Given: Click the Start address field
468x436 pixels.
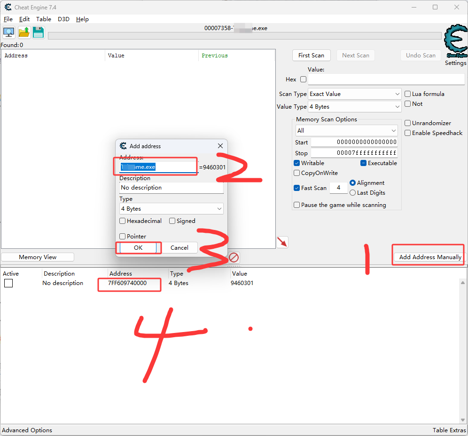Looking at the screenshot, I should click(x=354, y=142).
